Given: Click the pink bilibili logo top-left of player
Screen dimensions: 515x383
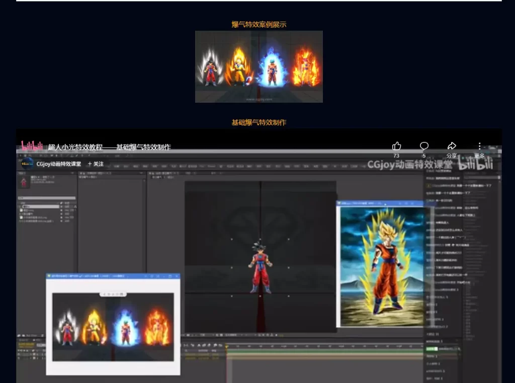Looking at the screenshot, I should (32, 146).
